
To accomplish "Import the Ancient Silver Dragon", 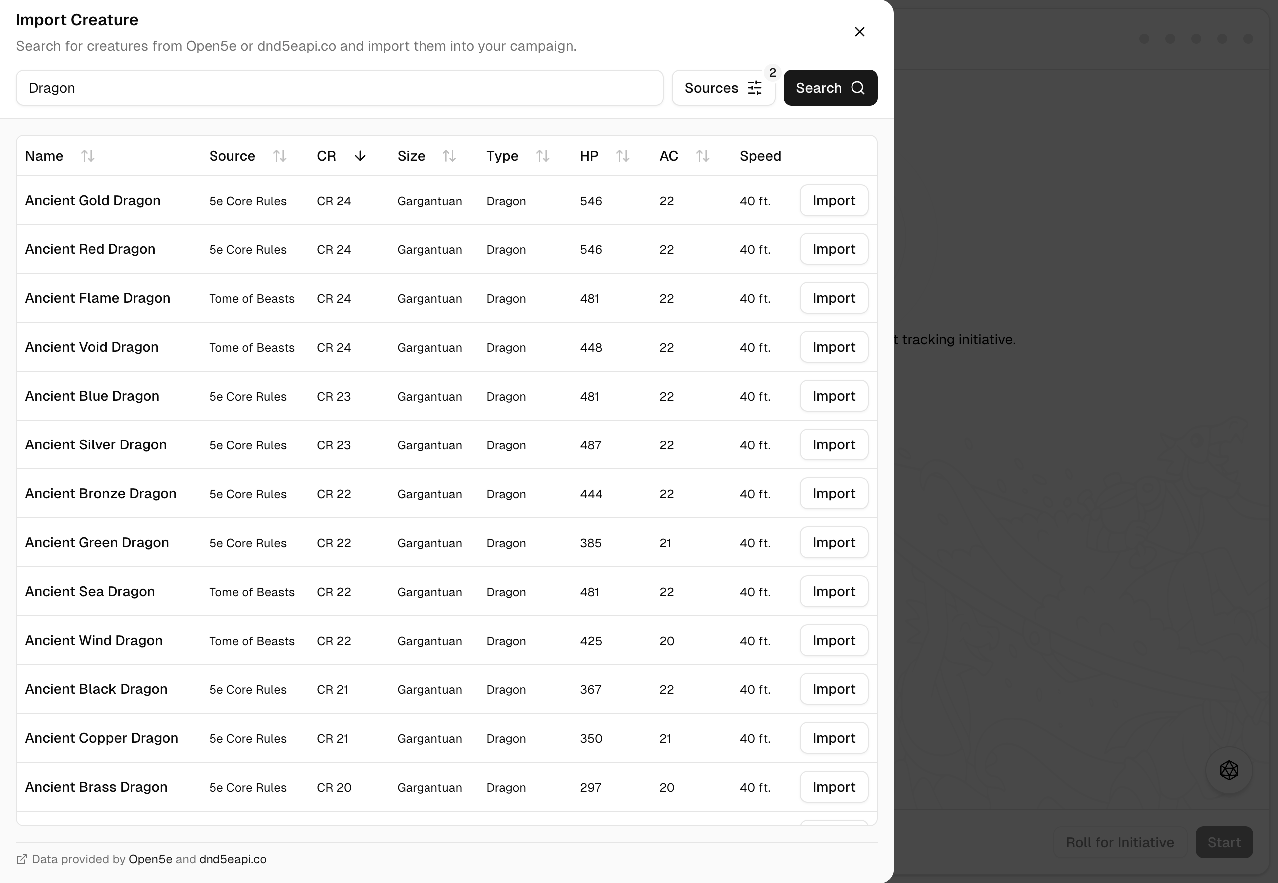I will [833, 445].
